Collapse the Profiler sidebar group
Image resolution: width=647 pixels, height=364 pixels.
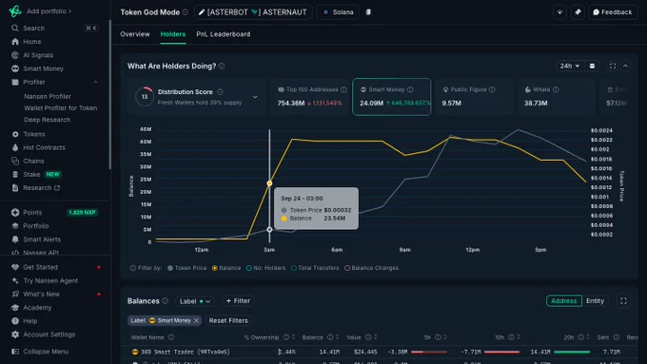[95, 82]
